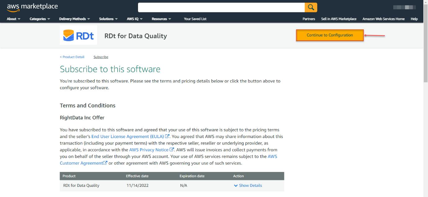This screenshot has height=197, width=428.
Task: Expand the Solutions dropdown menu
Action: (108, 19)
